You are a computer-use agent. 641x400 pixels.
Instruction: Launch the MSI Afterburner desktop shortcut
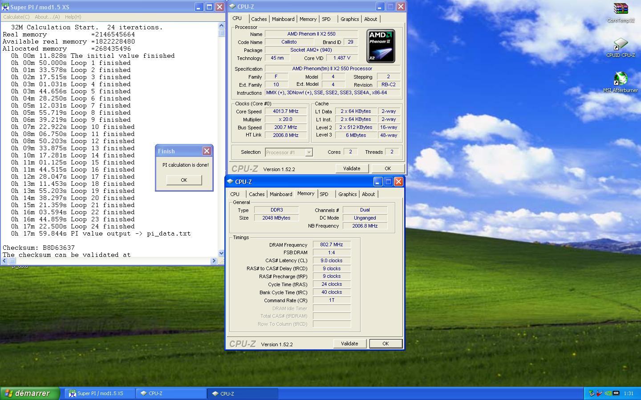(621, 82)
